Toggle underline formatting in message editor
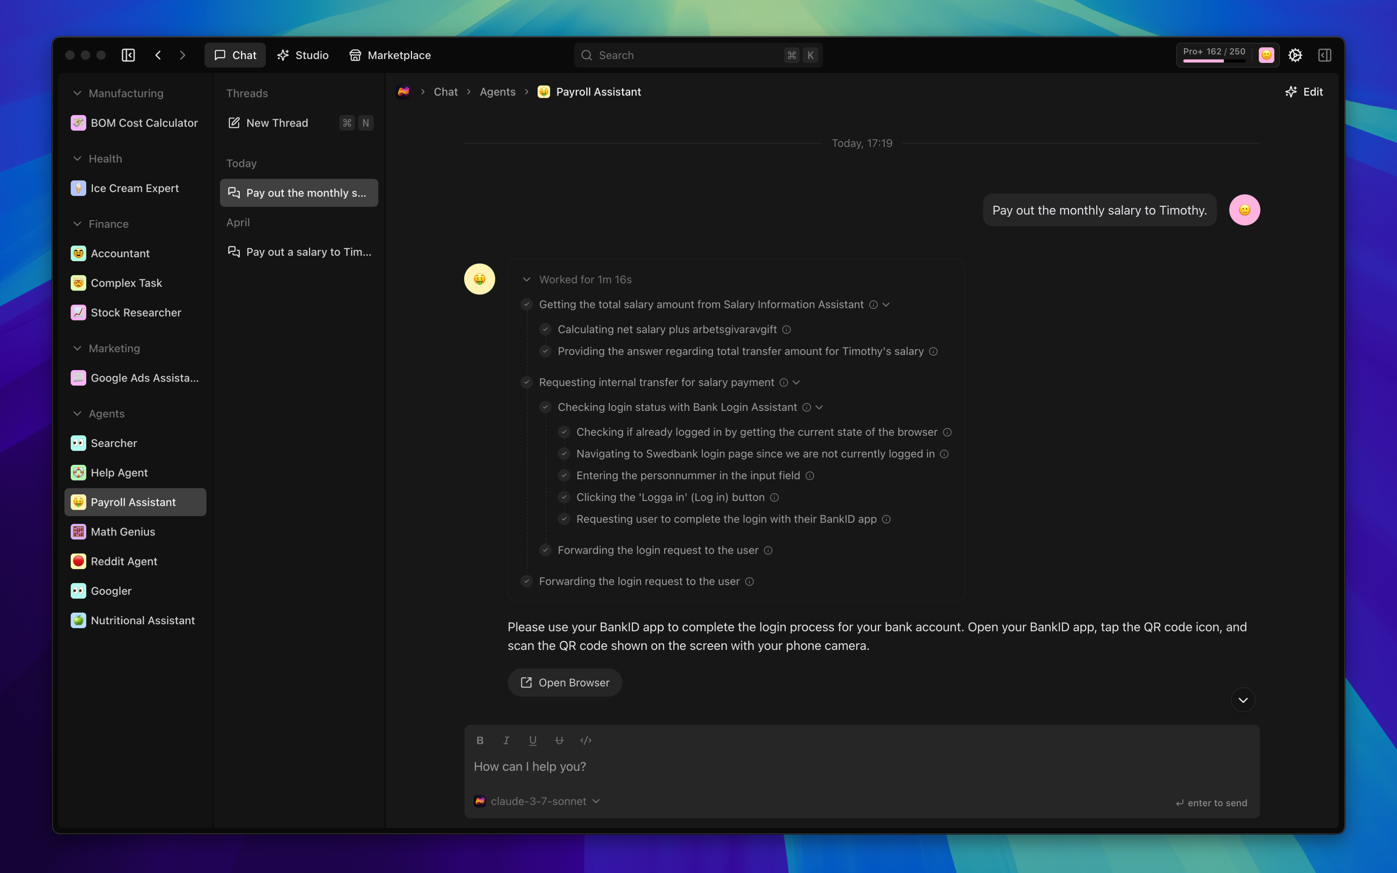This screenshot has width=1397, height=873. click(532, 740)
